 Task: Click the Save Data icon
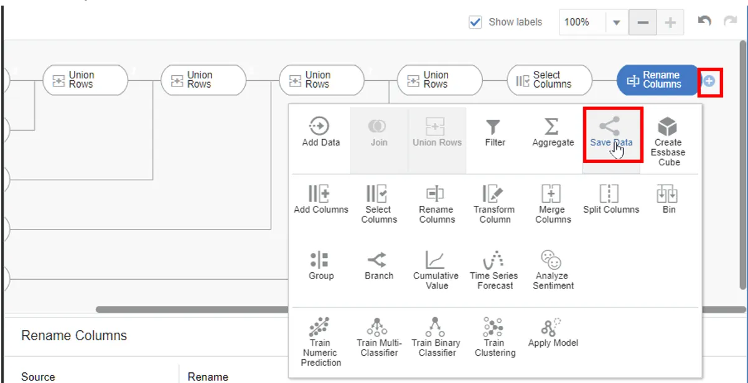pyautogui.click(x=611, y=127)
